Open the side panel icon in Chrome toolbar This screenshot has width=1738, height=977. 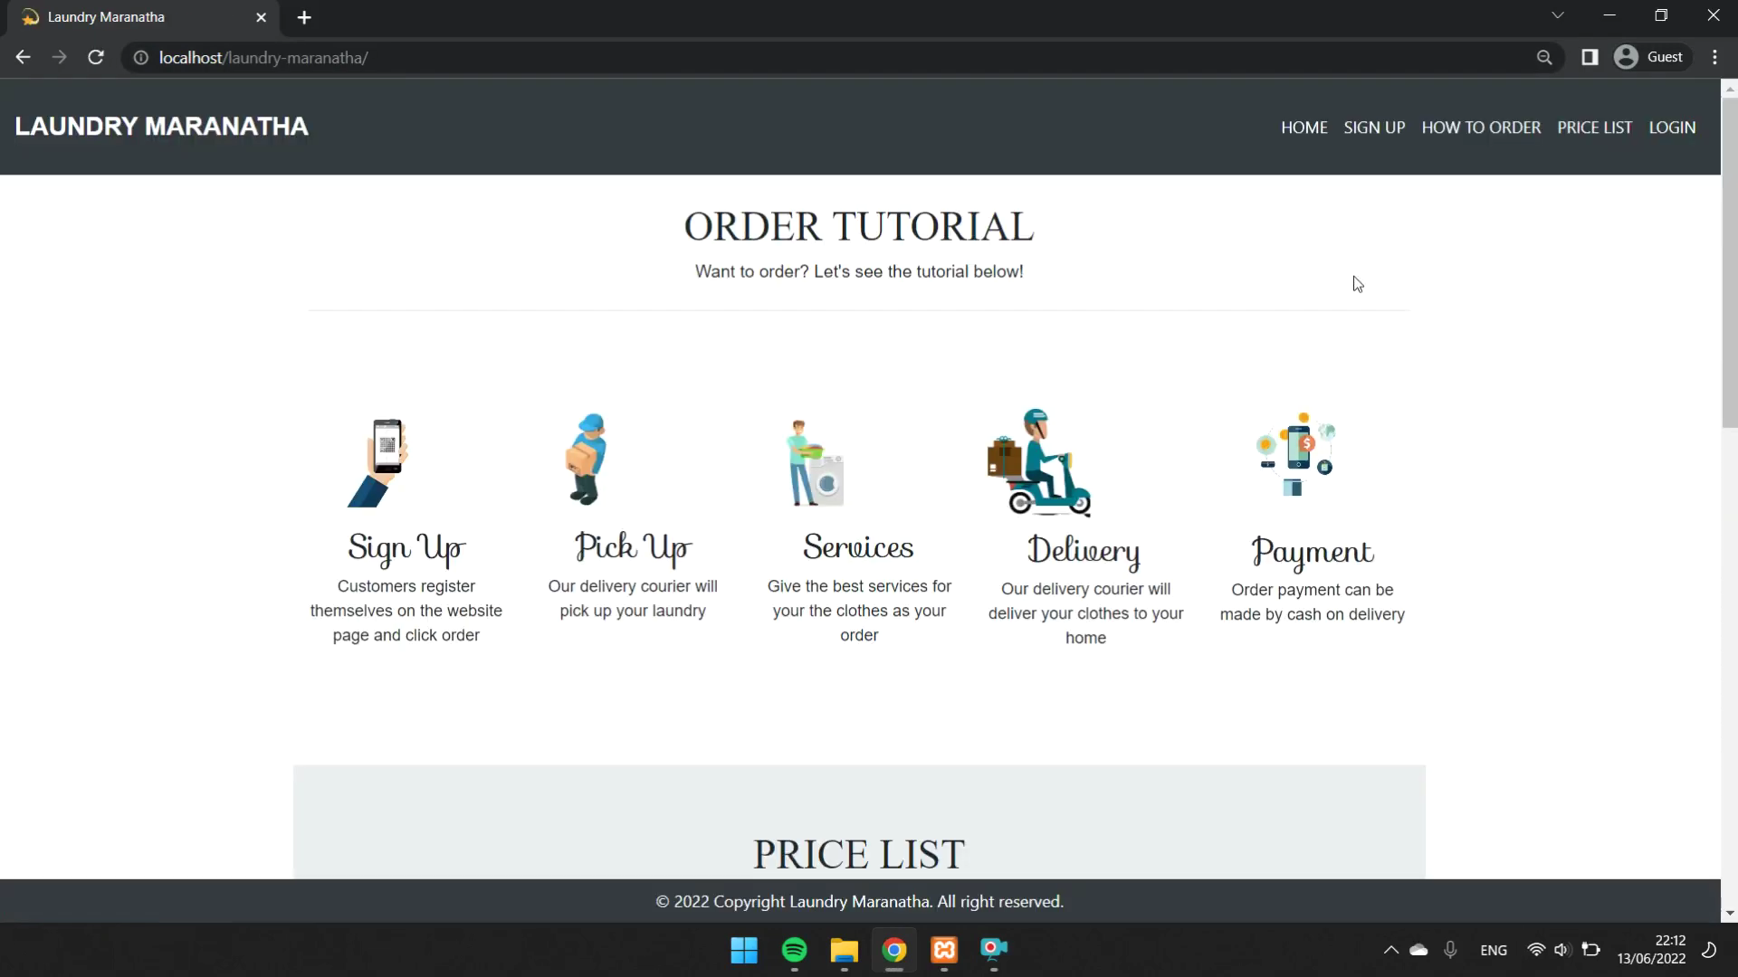[1590, 57]
